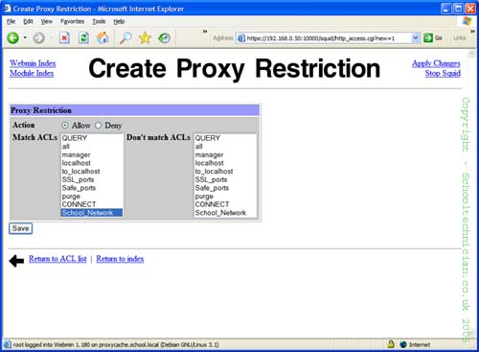Select the Deny radio button
The width and height of the screenshot is (479, 352).
coord(98,126)
